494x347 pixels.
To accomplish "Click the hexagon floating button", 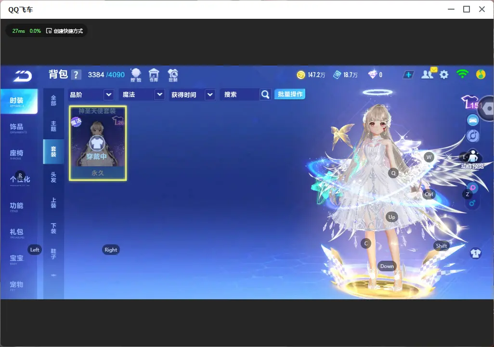I will click(488, 108).
